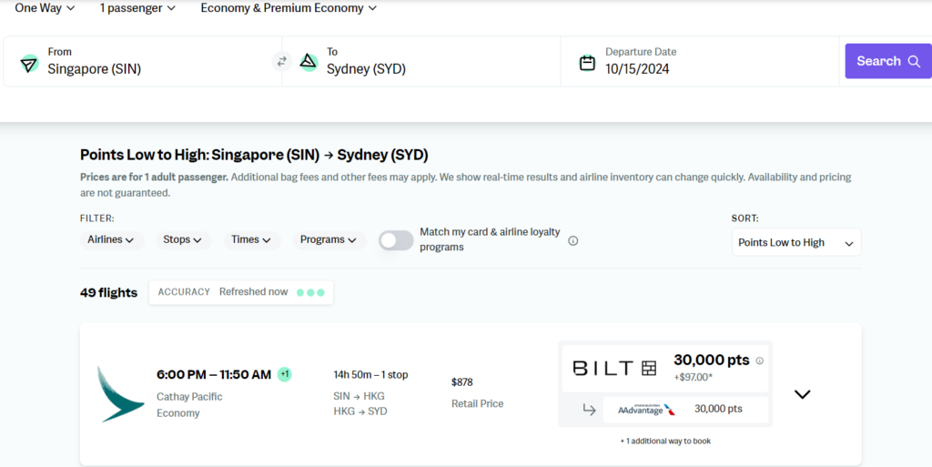
Task: Open the Economy & Premium Economy dropdown
Action: pos(289,8)
